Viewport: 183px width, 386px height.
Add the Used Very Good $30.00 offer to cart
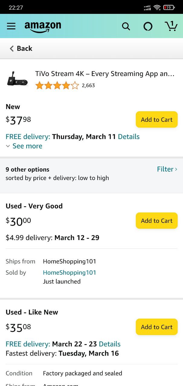(x=157, y=220)
